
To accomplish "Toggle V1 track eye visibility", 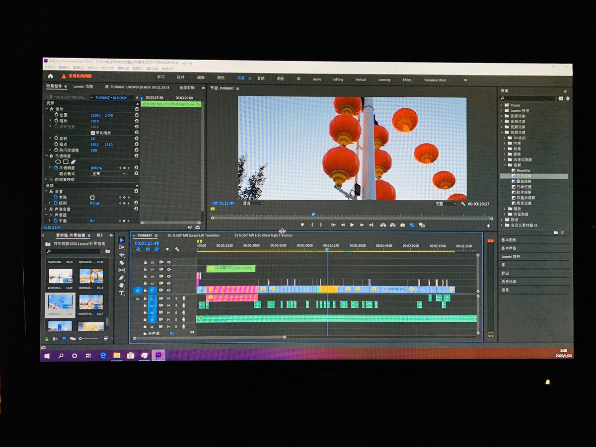I will (x=169, y=290).
